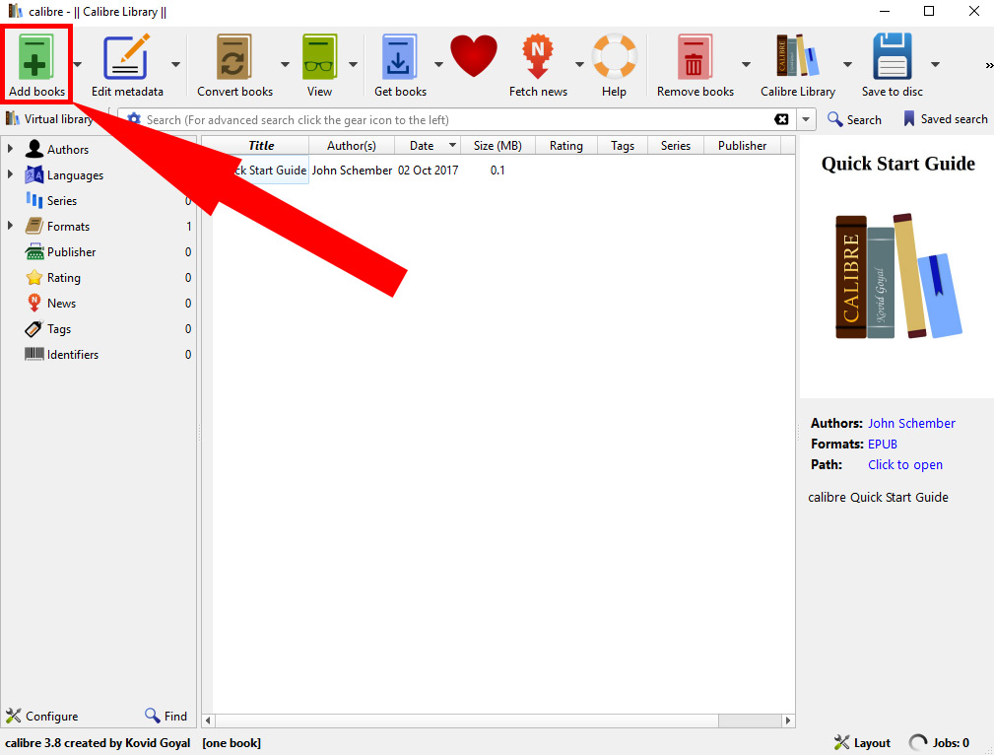Select Publisher in the tag browser
This screenshot has width=994, height=755.
[71, 252]
